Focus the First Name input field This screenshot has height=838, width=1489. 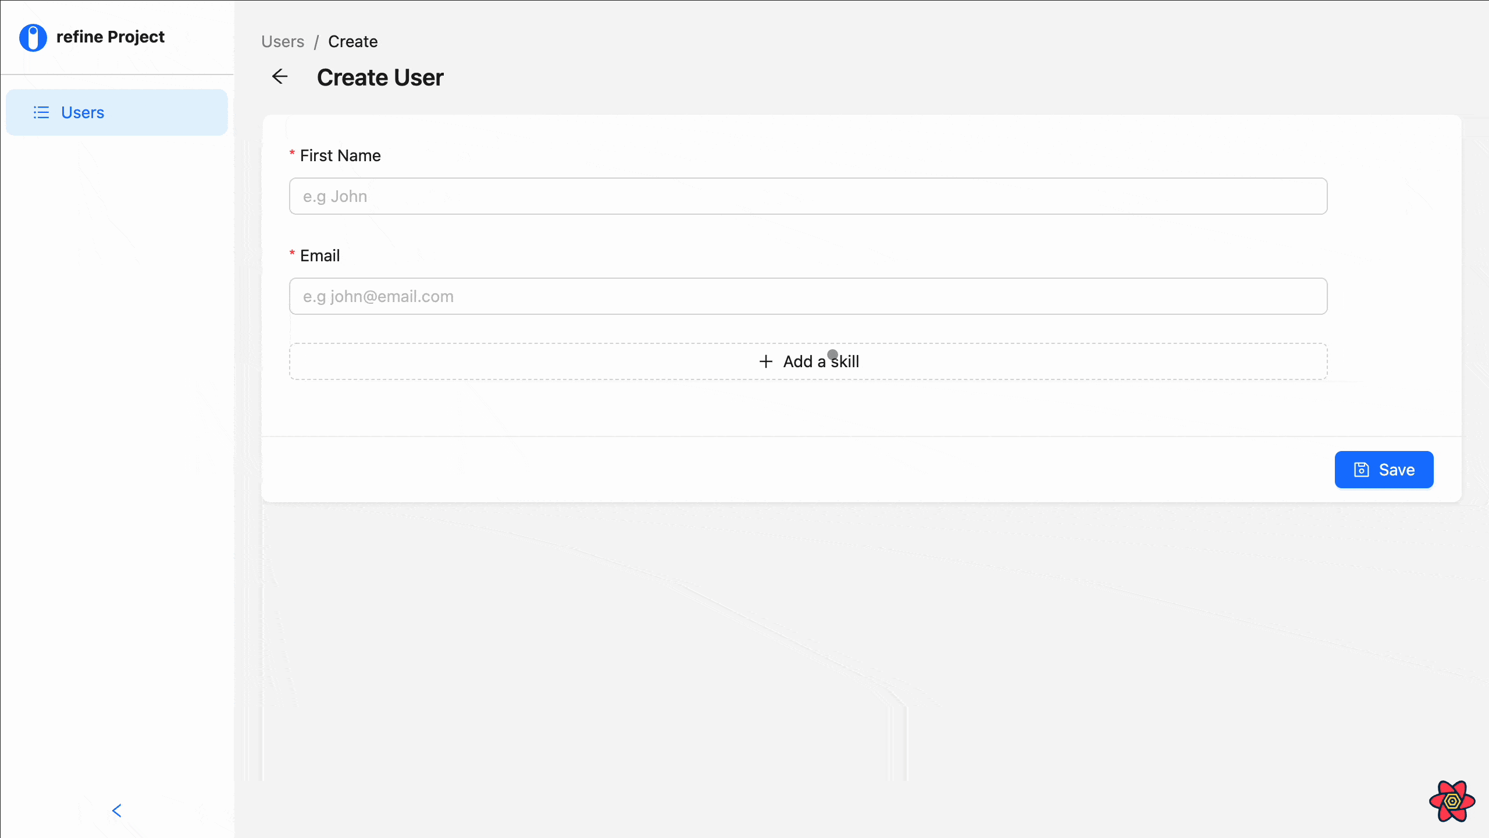[x=808, y=196]
